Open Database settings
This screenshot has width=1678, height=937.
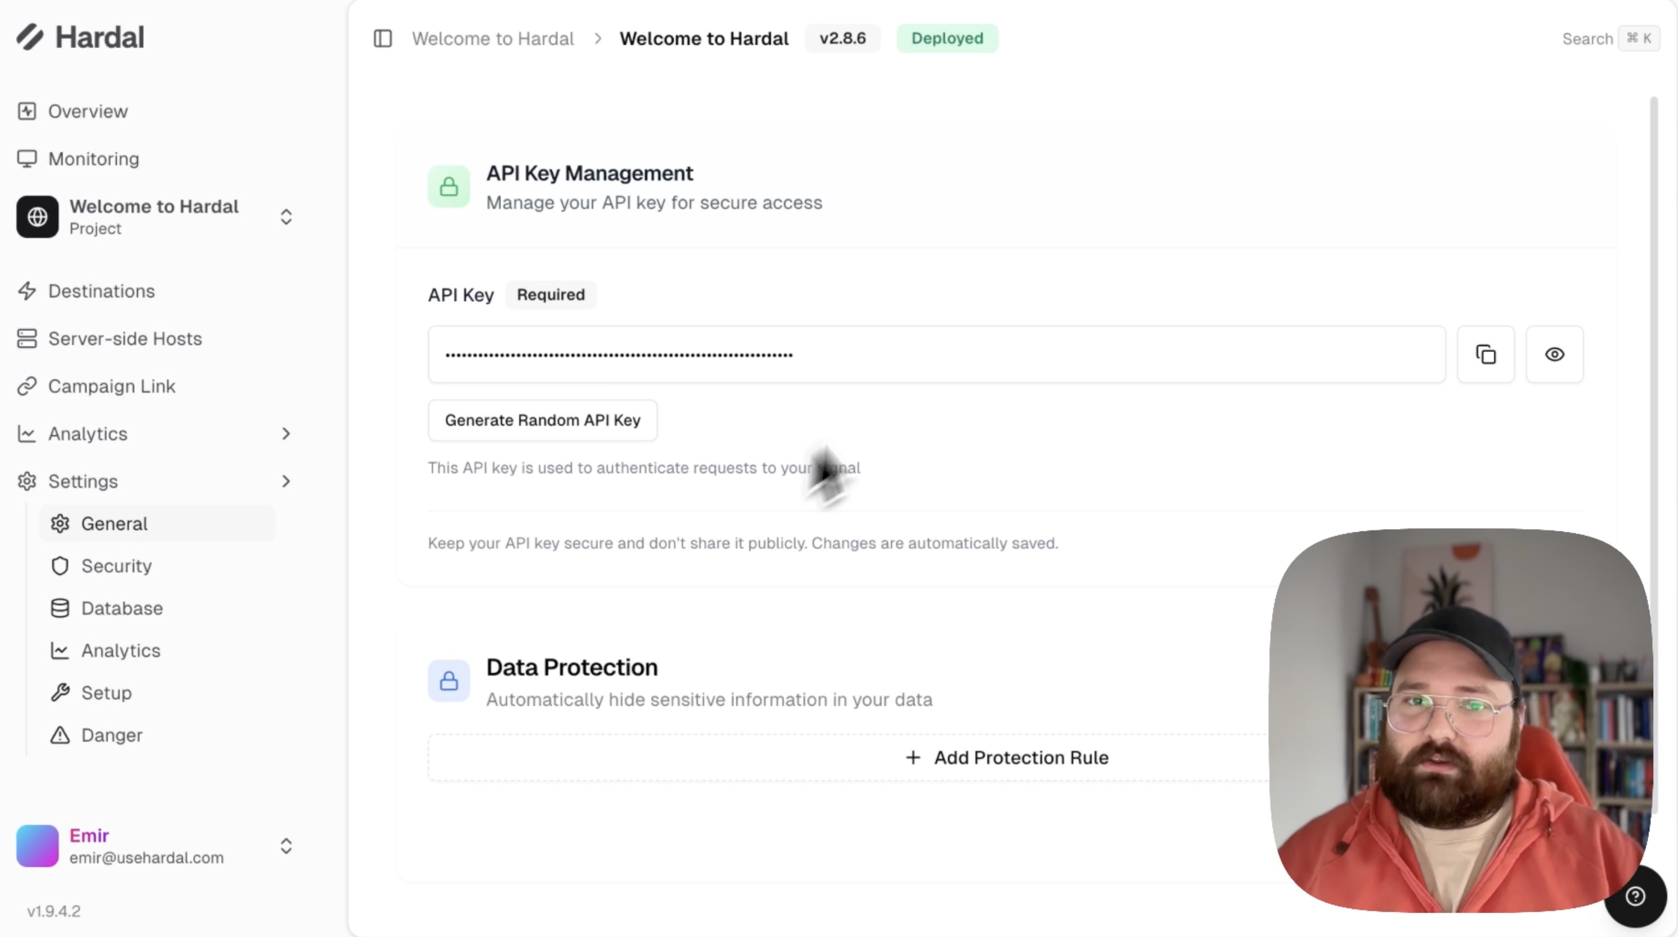click(122, 608)
